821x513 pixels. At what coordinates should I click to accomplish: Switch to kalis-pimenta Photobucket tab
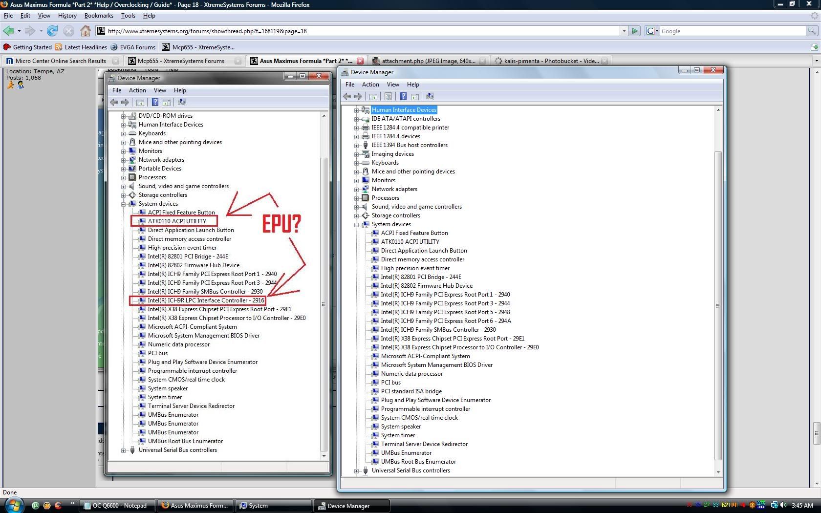tap(551, 61)
